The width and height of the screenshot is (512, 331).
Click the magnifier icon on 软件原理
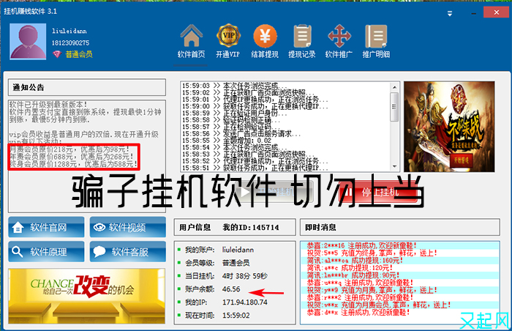tap(18, 252)
